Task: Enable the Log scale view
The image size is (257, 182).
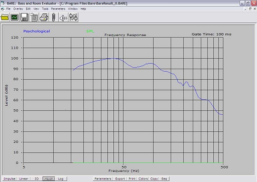Action: 61,179
